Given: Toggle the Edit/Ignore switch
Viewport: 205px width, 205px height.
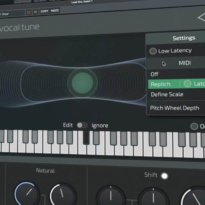Looking at the screenshot, I should tap(82, 125).
